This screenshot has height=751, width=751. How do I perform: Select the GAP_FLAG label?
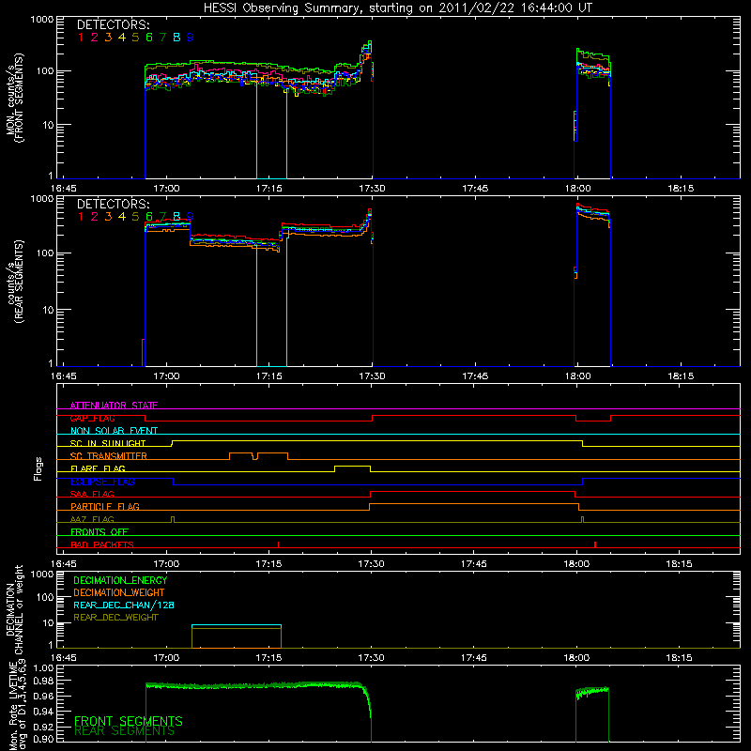[92, 418]
